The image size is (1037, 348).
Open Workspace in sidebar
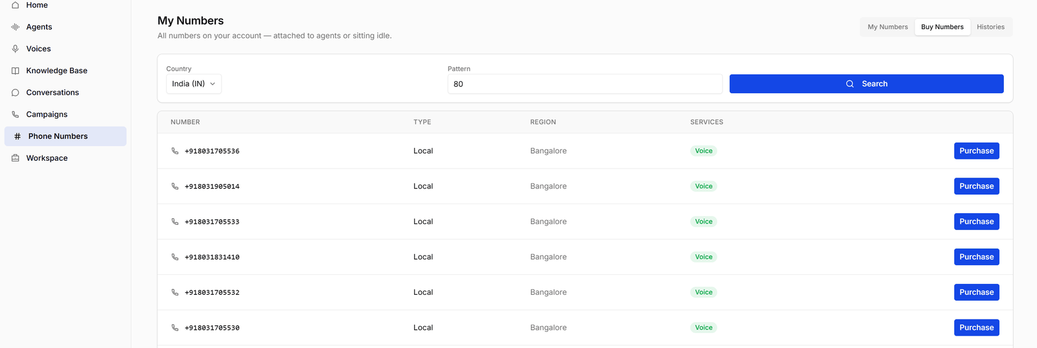[x=65, y=158]
